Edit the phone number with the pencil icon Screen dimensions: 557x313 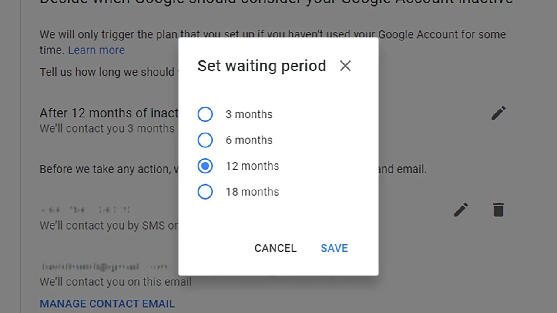461,210
